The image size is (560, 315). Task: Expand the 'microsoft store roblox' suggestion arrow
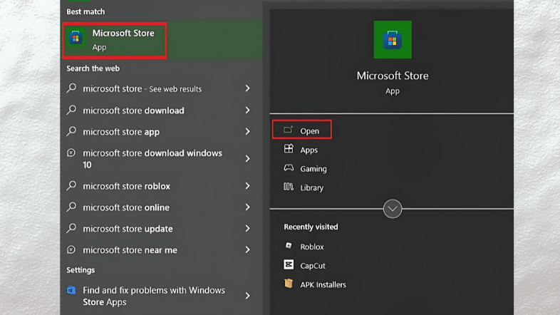click(x=247, y=186)
